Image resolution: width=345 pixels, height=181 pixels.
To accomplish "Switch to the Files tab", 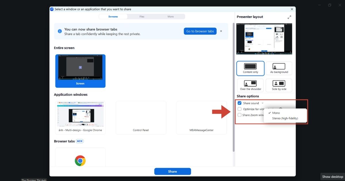I will coord(142,17).
